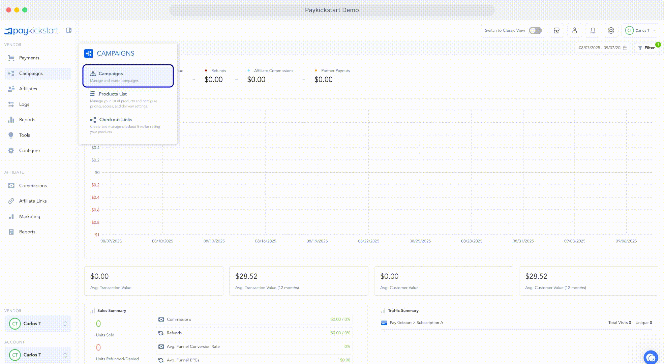
Task: Collapse the sidebar panel icon
Action: [x=69, y=30]
